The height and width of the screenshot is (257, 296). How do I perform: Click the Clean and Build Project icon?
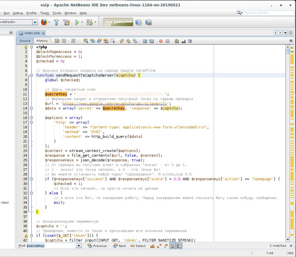(66, 22)
